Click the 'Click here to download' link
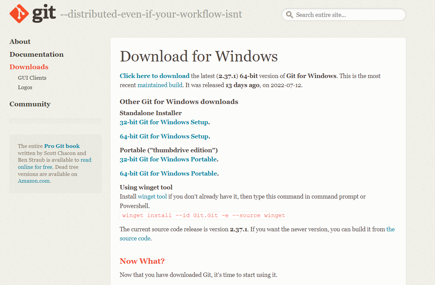Viewport: 435px width, 285px height. pos(155,76)
